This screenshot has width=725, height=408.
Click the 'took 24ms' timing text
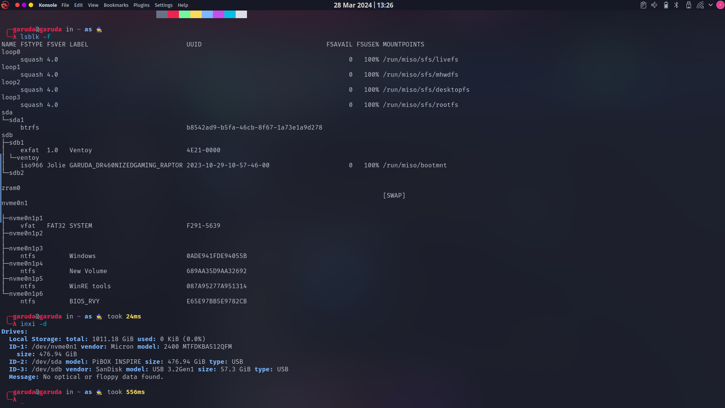pos(124,316)
